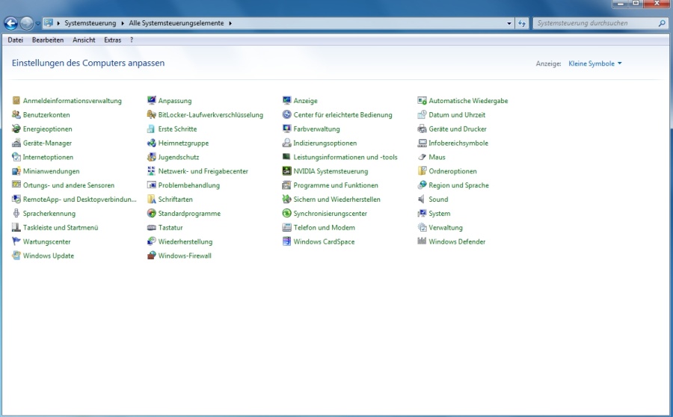Open the Ansicht menu
Screen dimensions: 673x417
(x=84, y=40)
